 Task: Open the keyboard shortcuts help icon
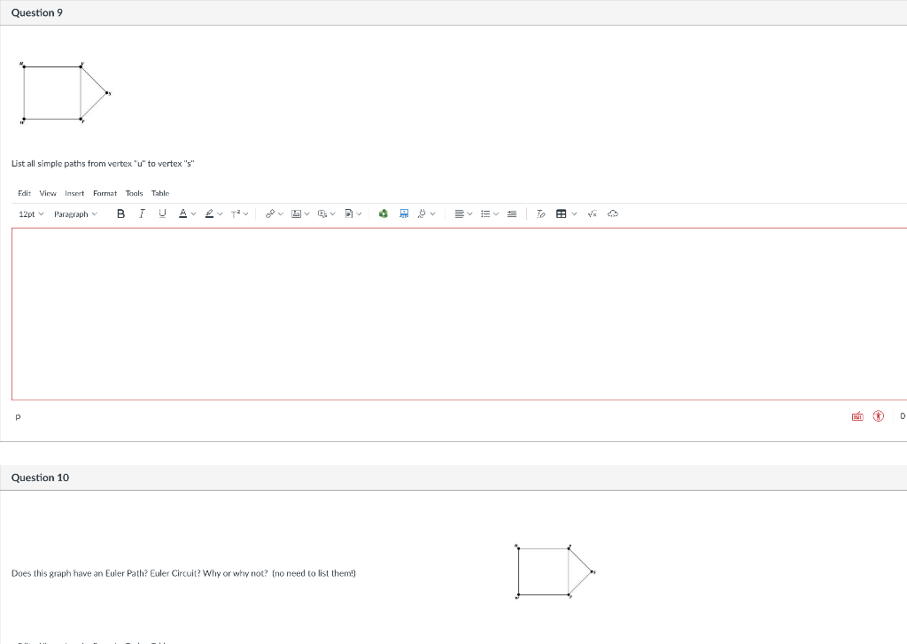857,415
